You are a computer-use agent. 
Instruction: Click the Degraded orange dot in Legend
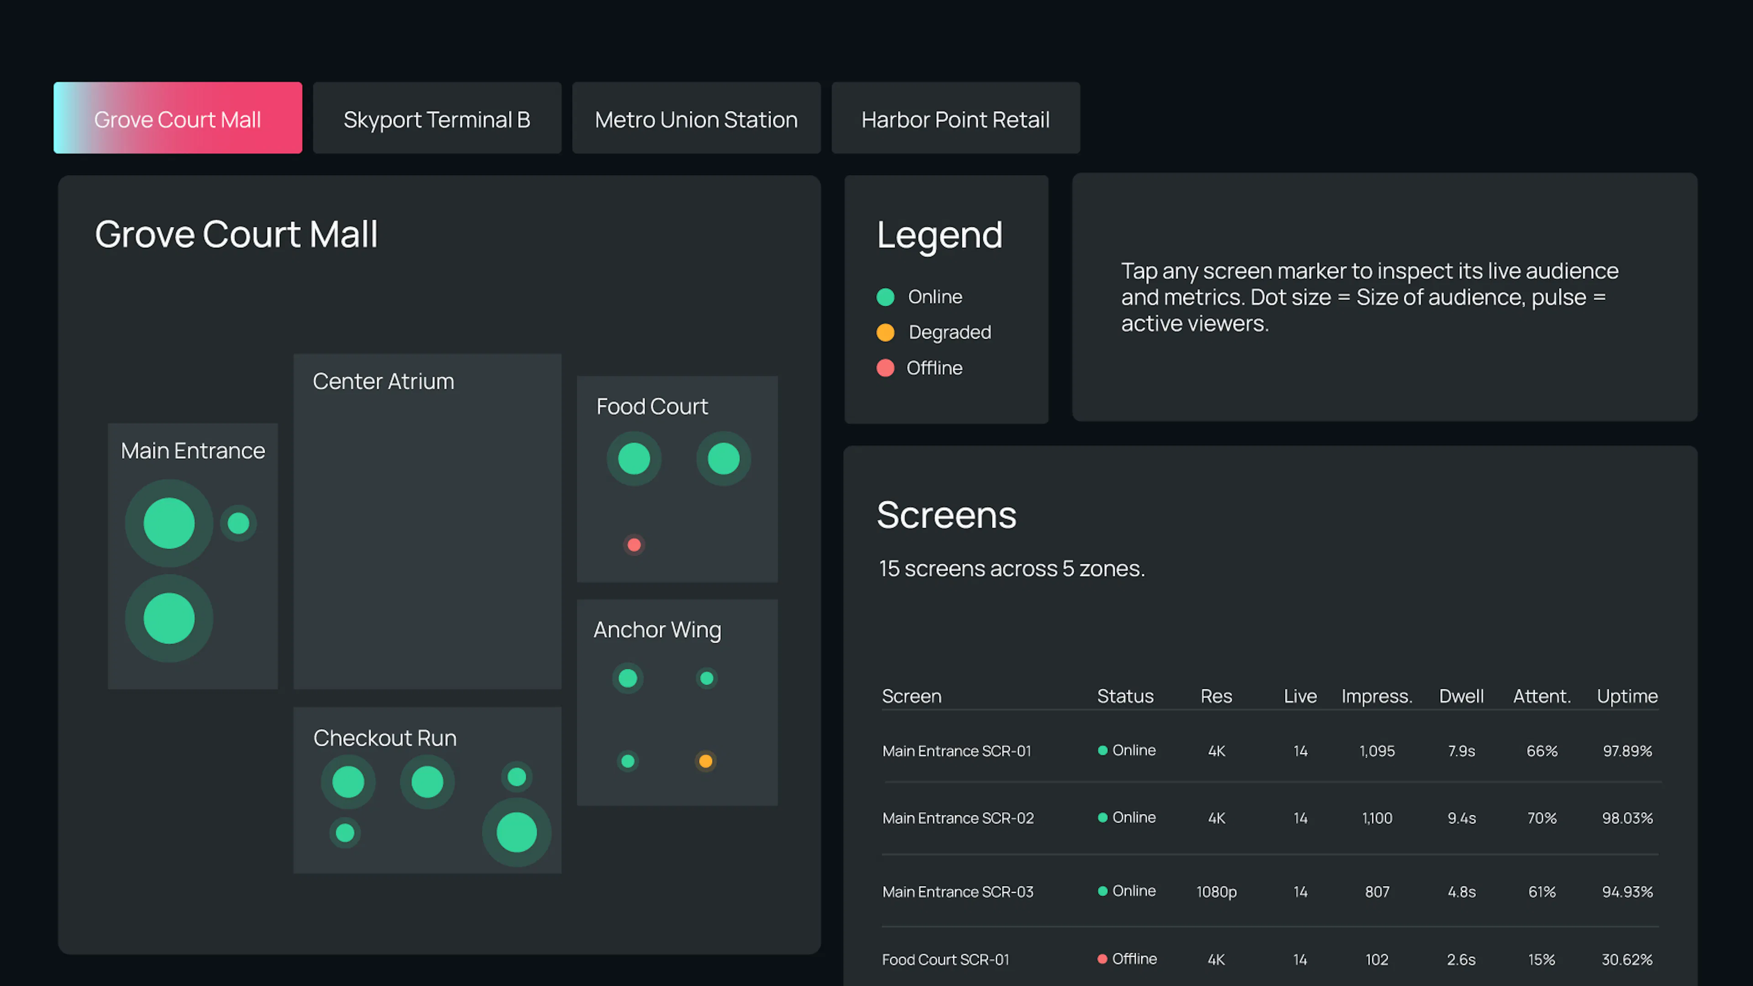coord(885,333)
